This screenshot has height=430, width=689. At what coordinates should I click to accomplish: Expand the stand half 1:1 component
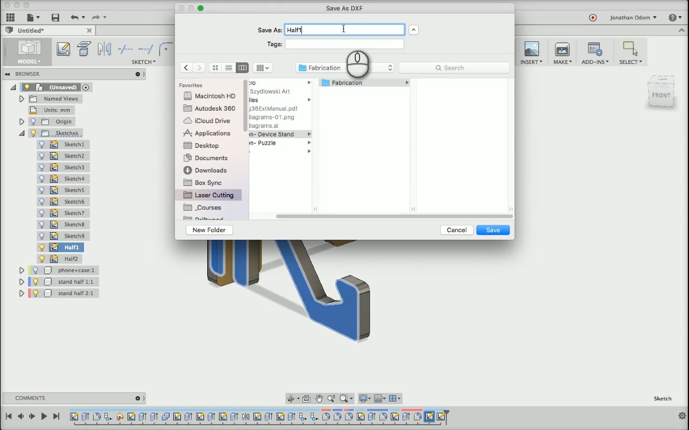coord(22,282)
